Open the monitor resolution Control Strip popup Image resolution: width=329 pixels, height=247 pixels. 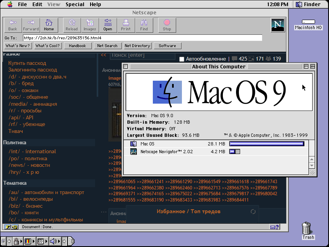42,241
